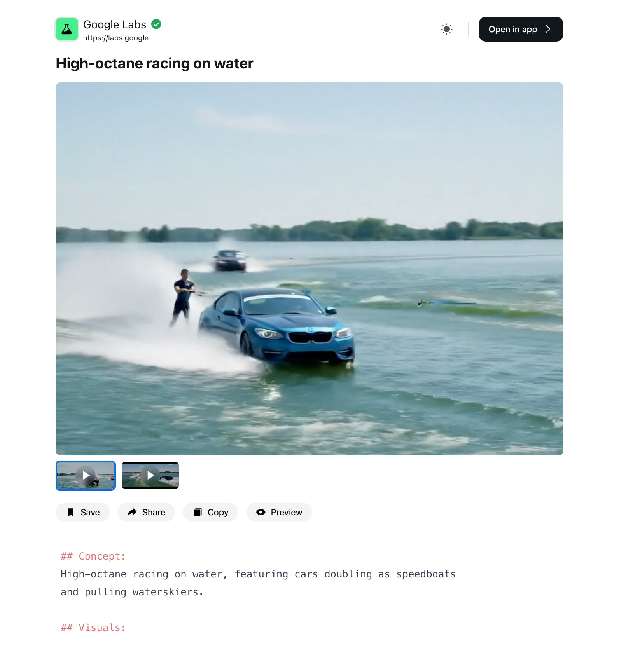Play the first video thumbnail
626x649 pixels.
click(x=86, y=476)
